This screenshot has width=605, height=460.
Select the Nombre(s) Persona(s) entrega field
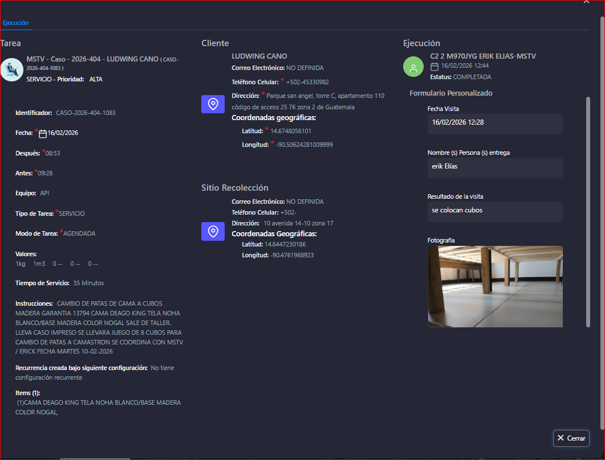click(494, 167)
